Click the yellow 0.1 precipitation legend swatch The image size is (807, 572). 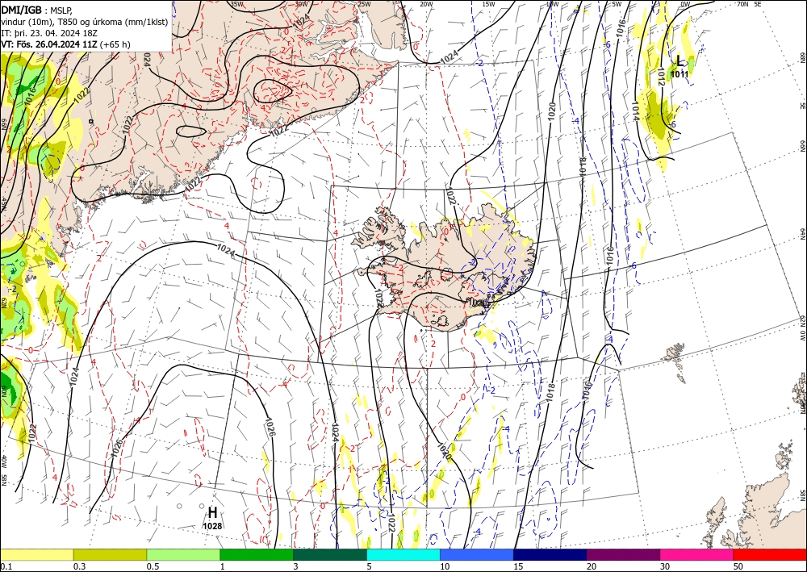(36, 554)
